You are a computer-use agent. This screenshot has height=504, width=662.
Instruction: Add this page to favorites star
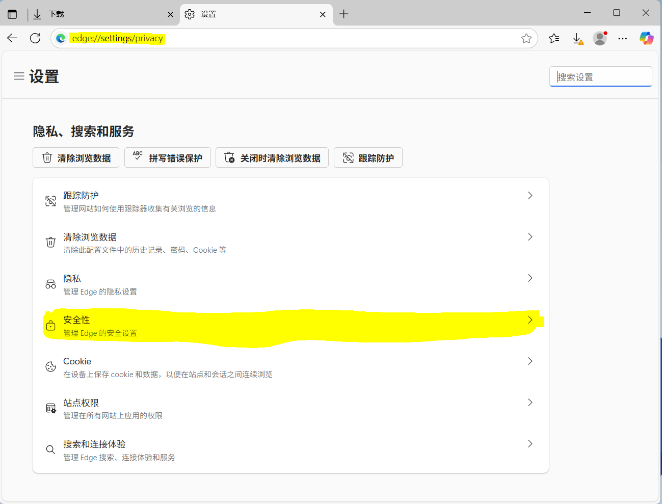click(x=526, y=38)
